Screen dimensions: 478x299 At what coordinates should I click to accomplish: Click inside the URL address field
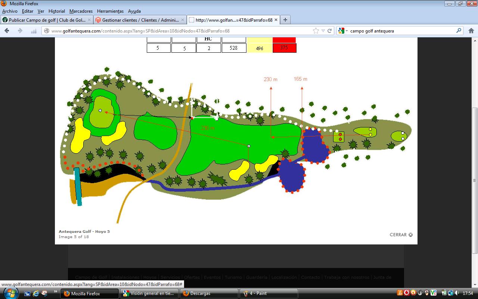click(179, 31)
